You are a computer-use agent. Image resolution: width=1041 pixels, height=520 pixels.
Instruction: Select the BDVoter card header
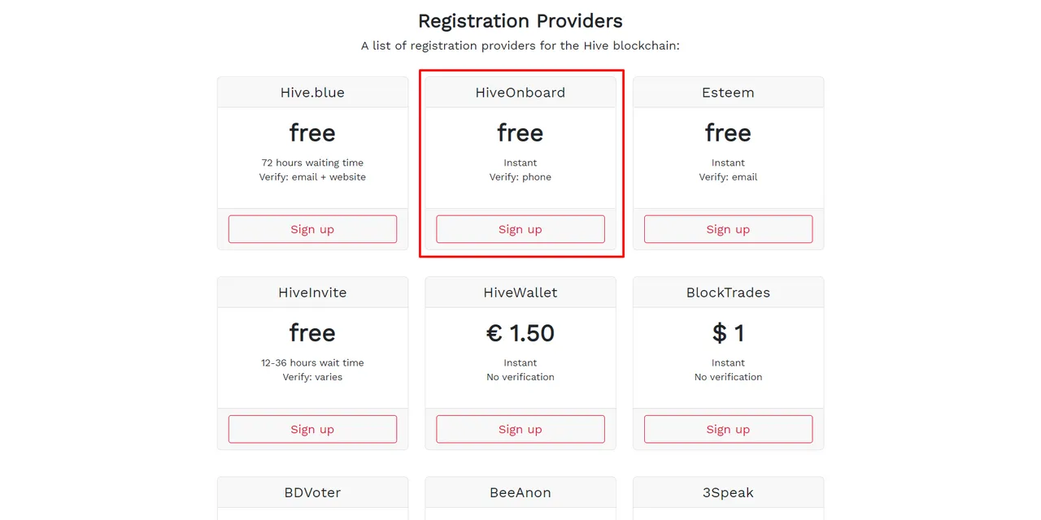(x=312, y=492)
